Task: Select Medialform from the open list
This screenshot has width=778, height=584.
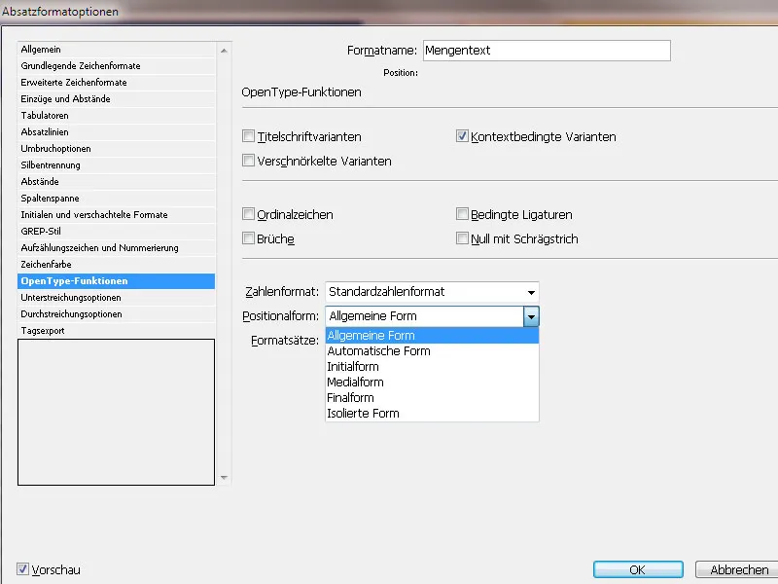Action: pyautogui.click(x=379, y=382)
